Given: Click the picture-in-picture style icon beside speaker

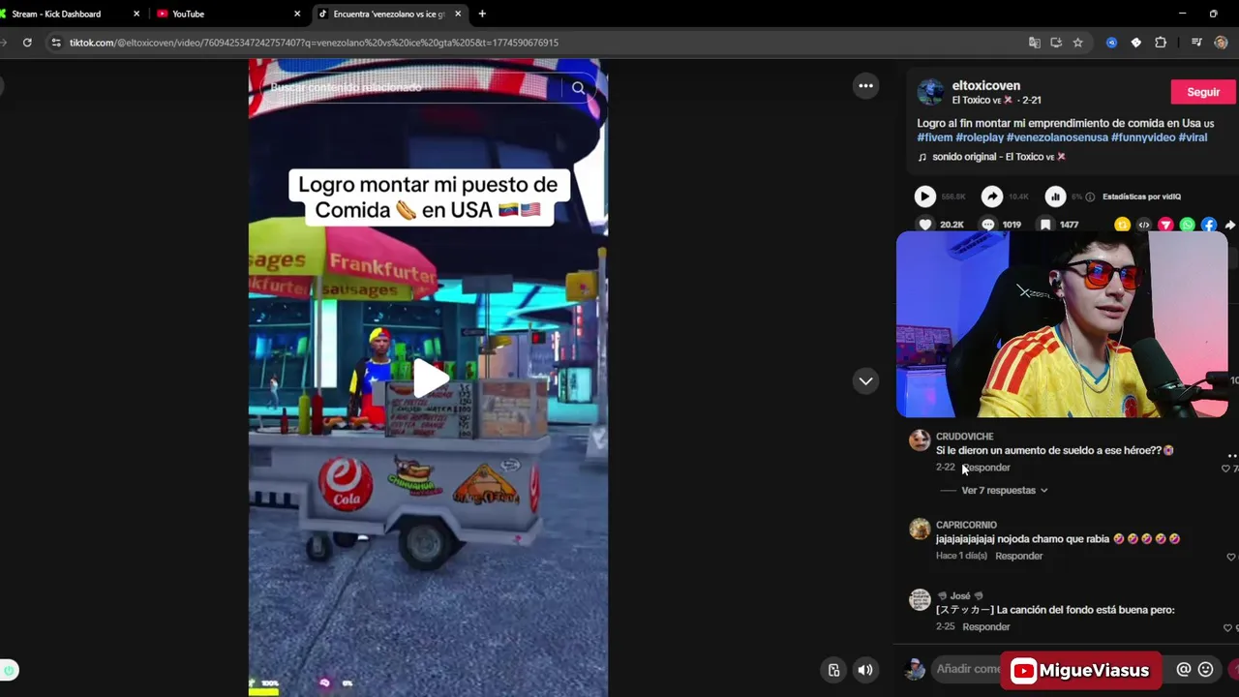Looking at the screenshot, I should (x=833, y=670).
